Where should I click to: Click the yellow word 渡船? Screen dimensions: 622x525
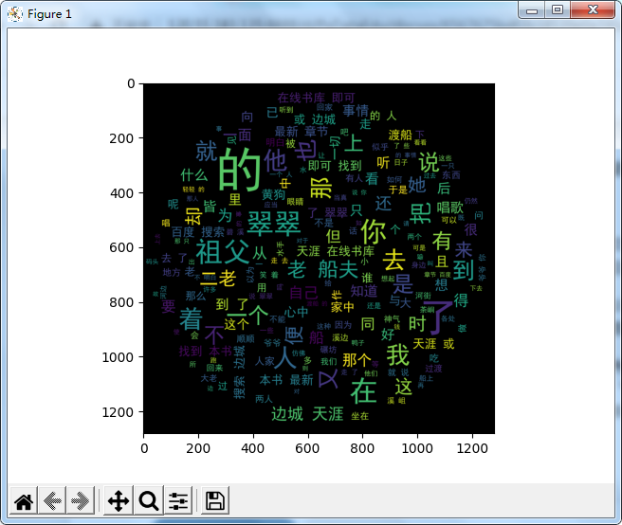tap(400, 135)
